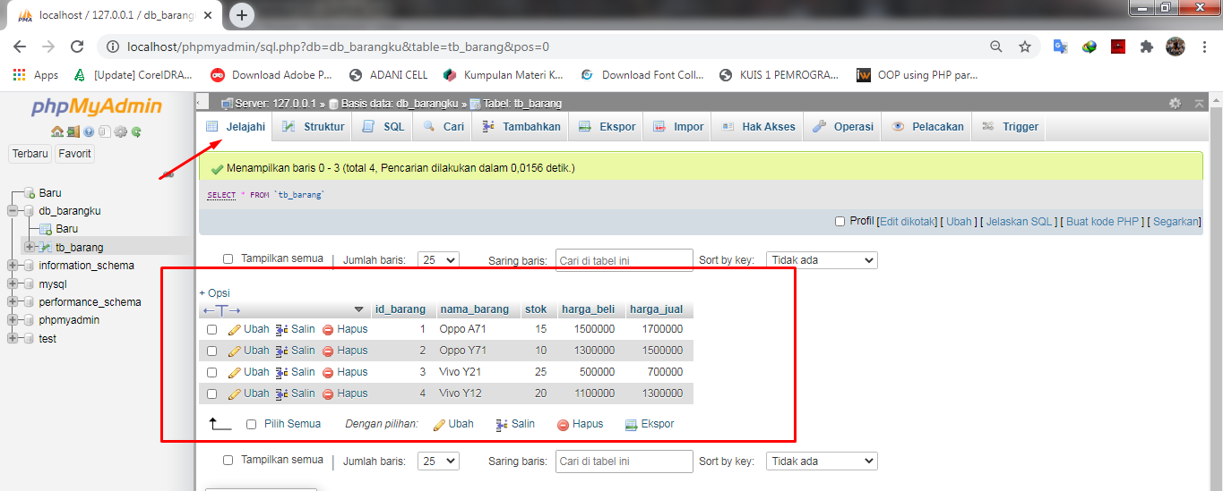Viewport: 1223px width, 491px height.
Task: Open the Operasi tab
Action: click(843, 127)
